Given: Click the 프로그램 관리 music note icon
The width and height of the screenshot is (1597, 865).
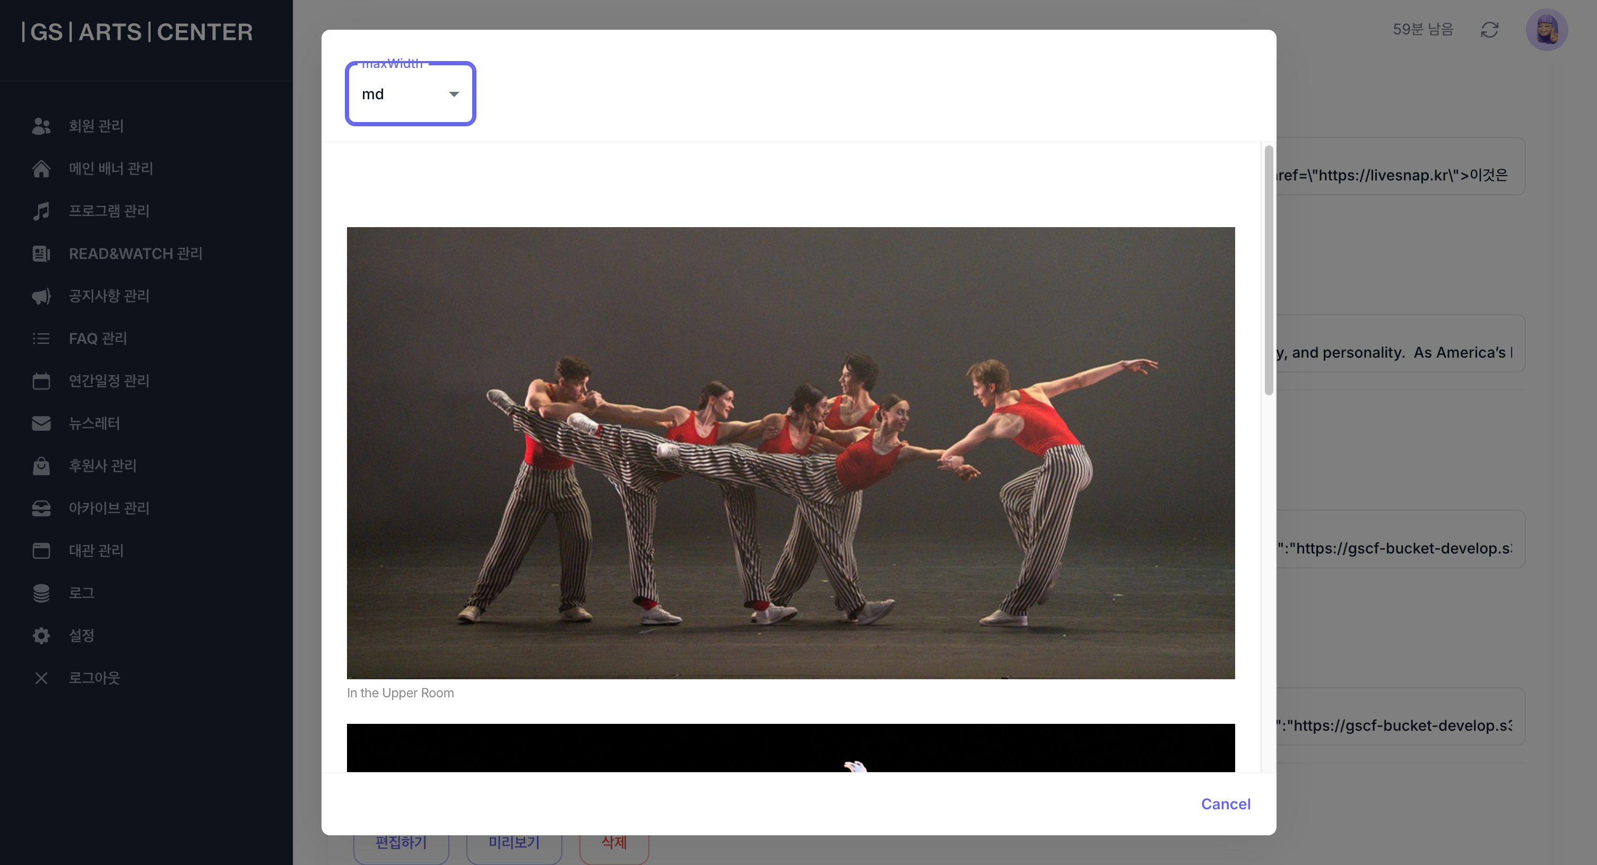Looking at the screenshot, I should (x=41, y=211).
